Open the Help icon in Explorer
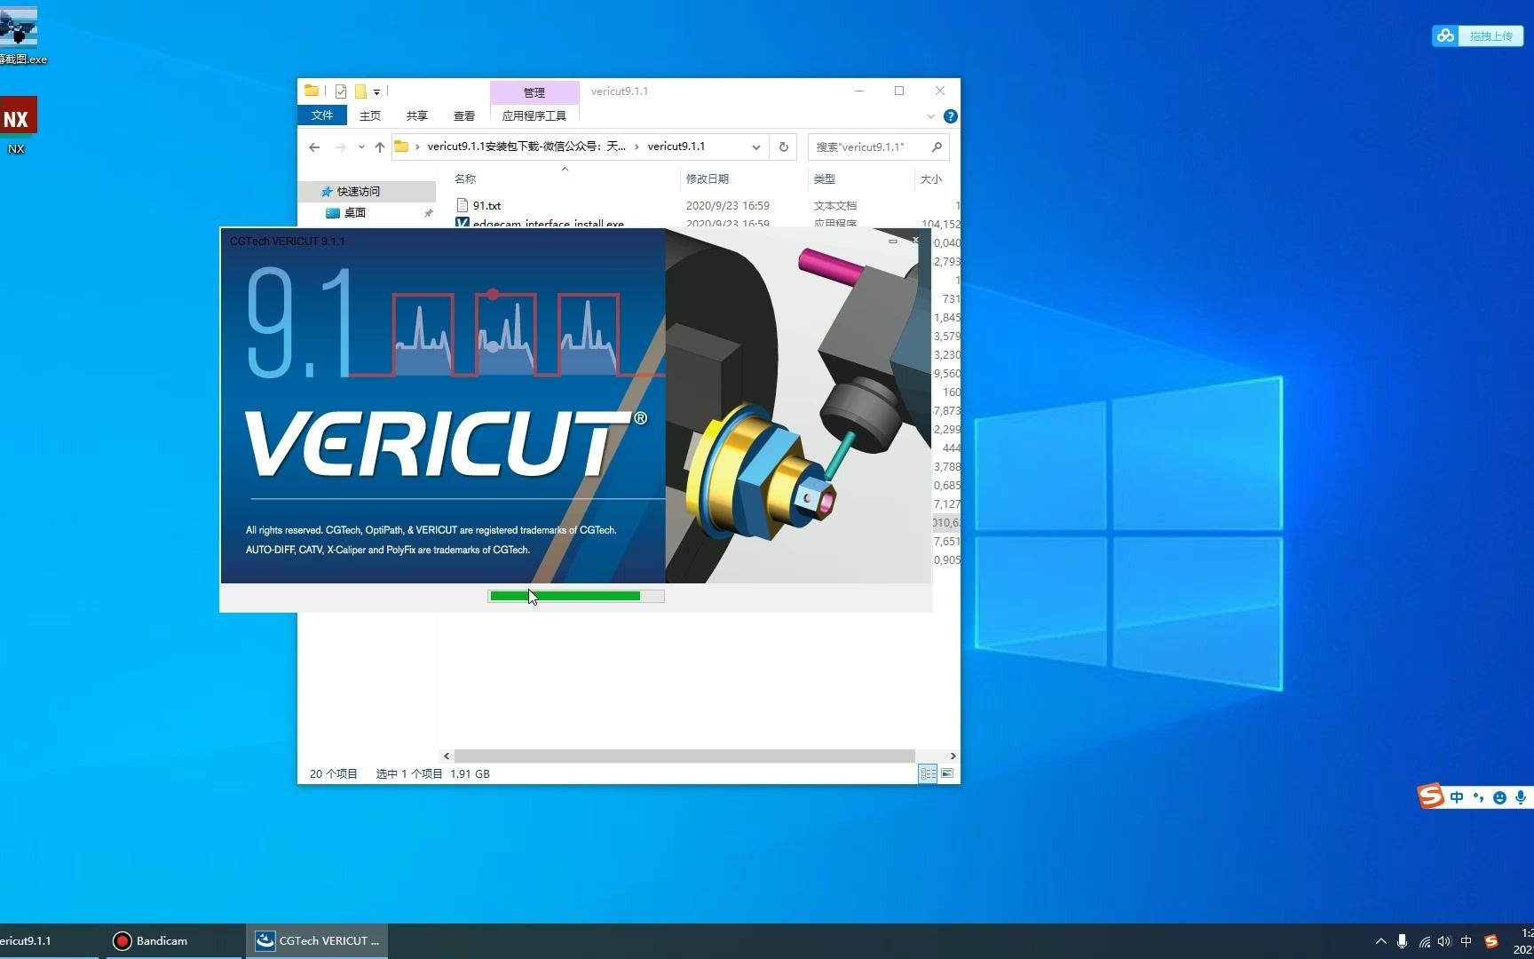The width and height of the screenshot is (1534, 959). (950, 116)
